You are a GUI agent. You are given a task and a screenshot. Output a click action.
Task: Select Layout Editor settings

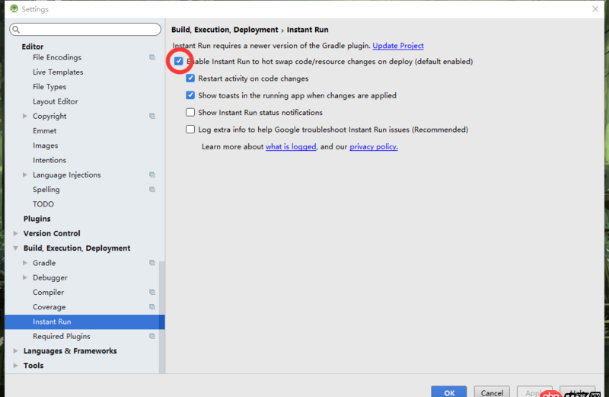55,101
